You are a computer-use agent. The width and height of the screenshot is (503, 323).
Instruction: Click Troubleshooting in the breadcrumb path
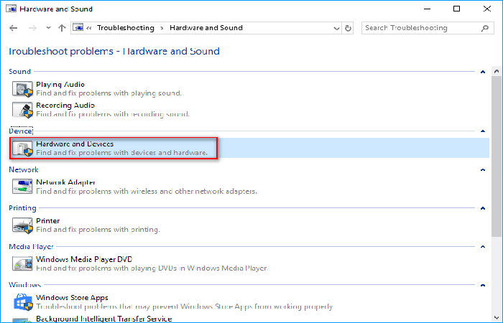pyautogui.click(x=126, y=28)
